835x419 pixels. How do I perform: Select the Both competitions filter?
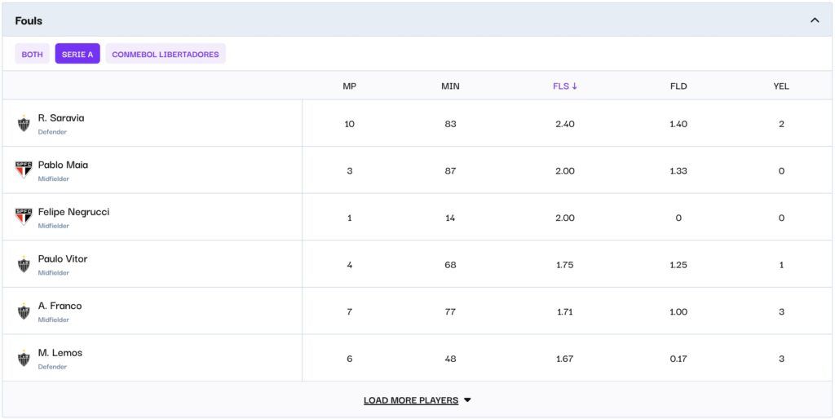click(x=33, y=54)
